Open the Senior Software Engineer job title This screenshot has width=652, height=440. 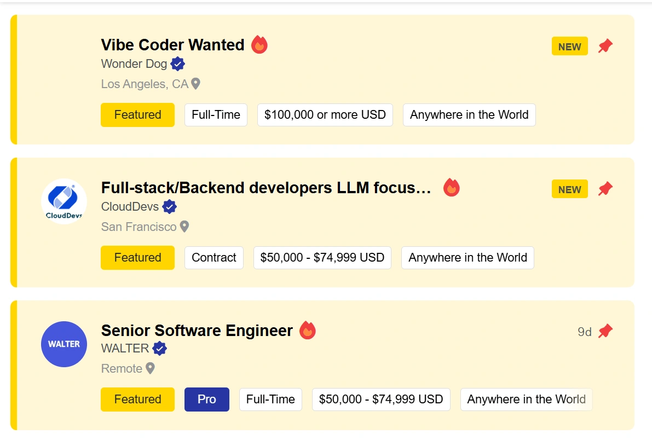[197, 331]
